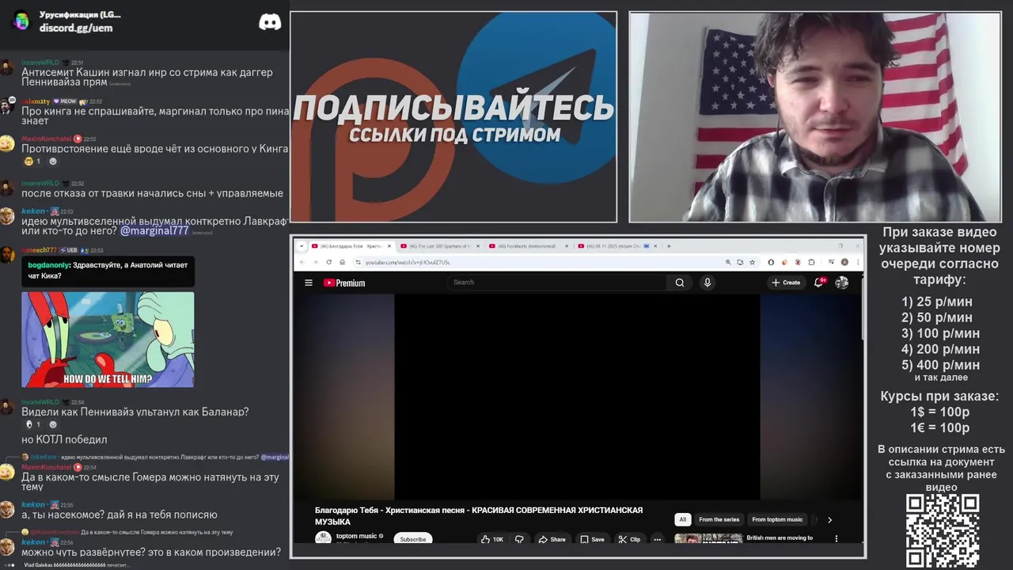
Task: Select From the series chip
Action: (x=719, y=520)
